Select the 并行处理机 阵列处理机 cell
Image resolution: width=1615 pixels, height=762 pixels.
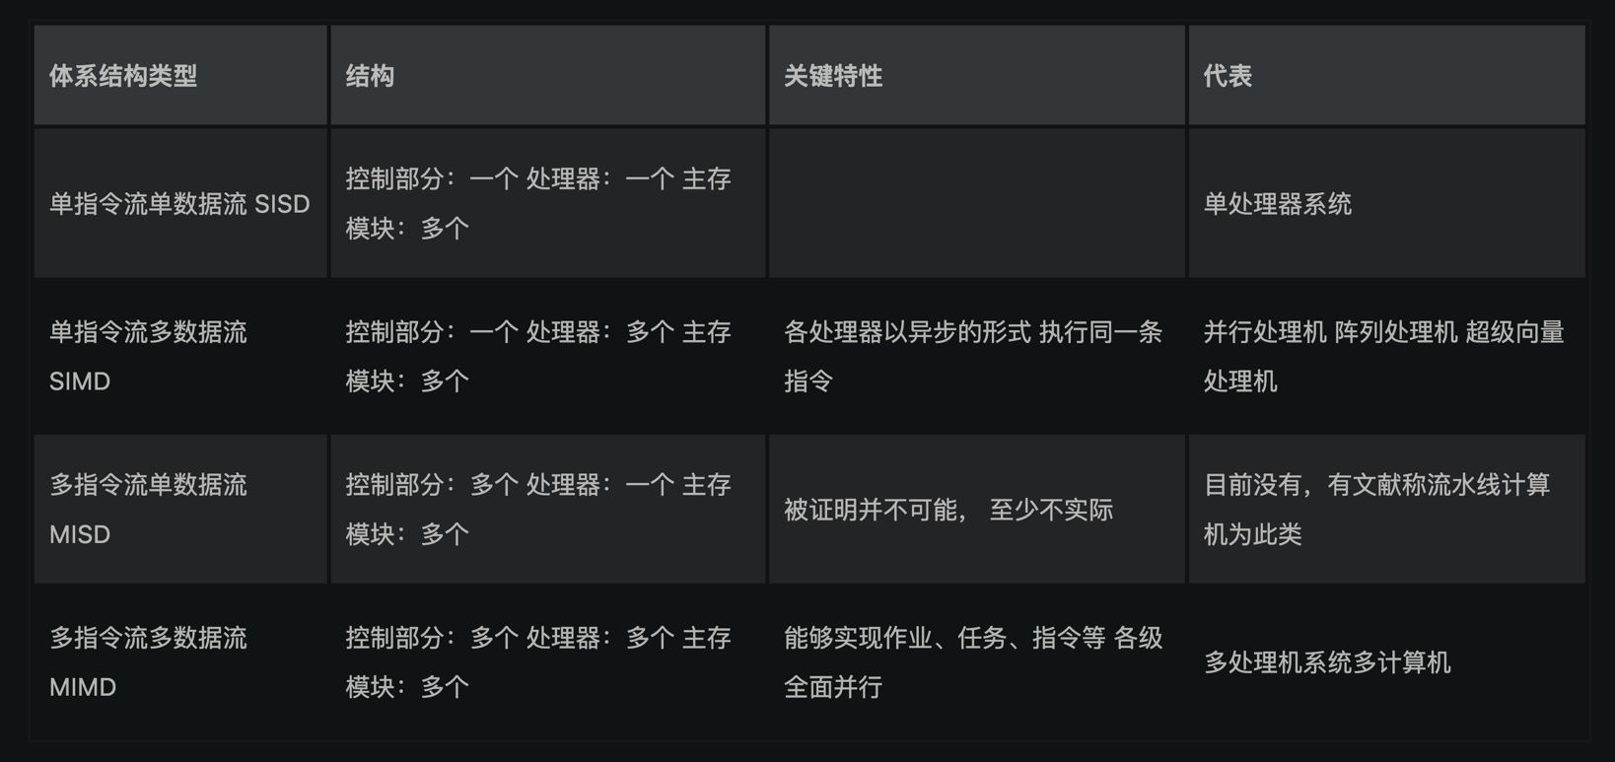coord(1383,356)
